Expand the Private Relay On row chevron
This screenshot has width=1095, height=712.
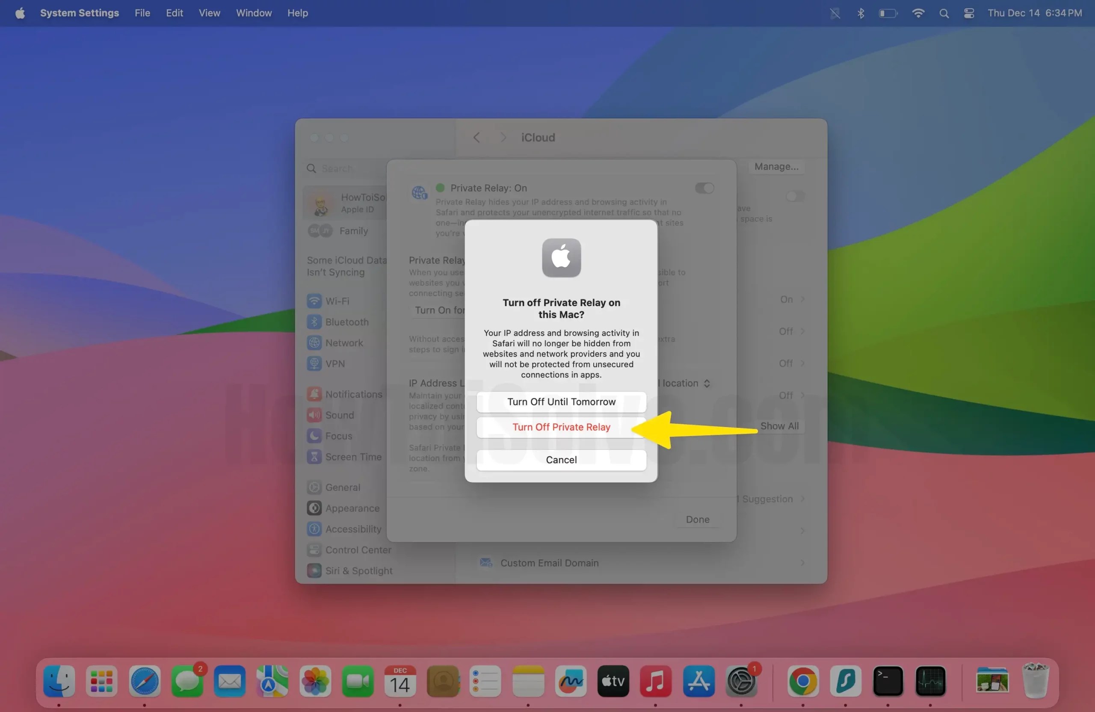pos(803,299)
